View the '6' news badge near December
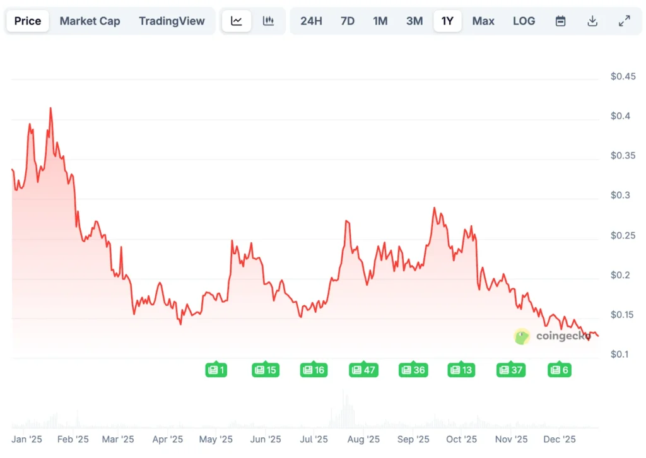 tap(558, 370)
